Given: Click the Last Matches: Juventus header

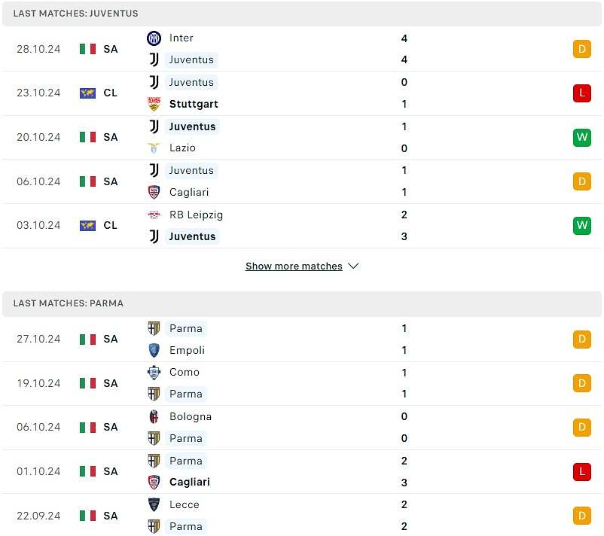Looking at the screenshot, I should pyautogui.click(x=302, y=14).
